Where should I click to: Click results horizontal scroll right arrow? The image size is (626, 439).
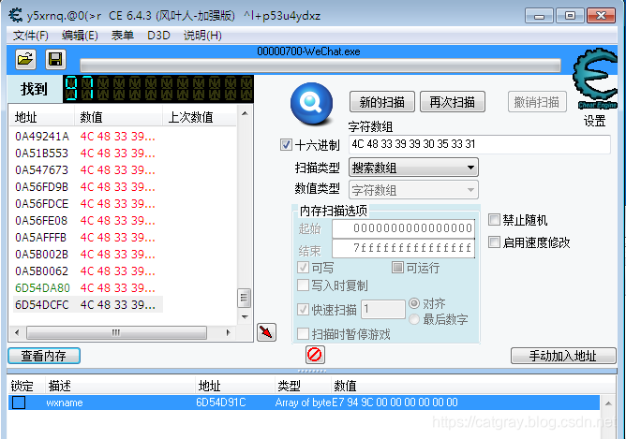point(228,332)
